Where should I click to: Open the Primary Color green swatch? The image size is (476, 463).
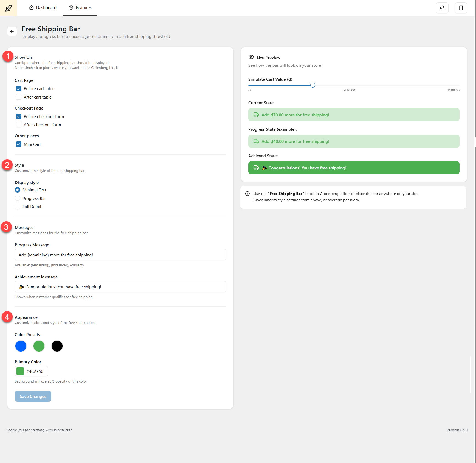(20, 371)
